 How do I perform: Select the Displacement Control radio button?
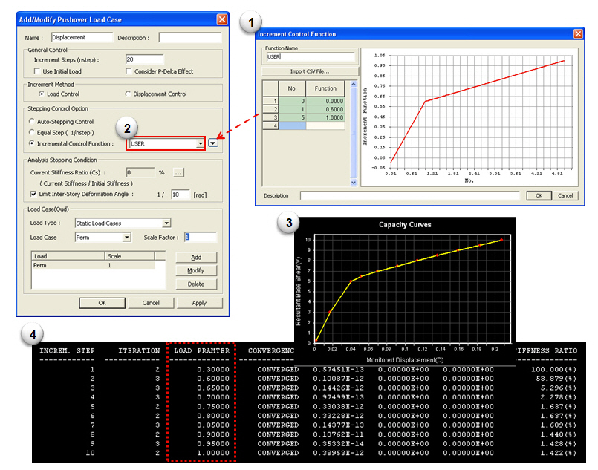click(128, 94)
